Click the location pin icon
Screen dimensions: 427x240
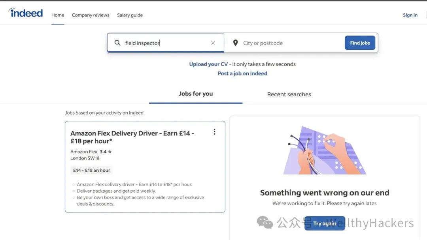pos(235,43)
